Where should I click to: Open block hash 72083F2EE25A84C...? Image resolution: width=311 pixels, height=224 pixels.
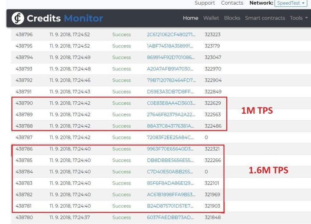coord(170,137)
